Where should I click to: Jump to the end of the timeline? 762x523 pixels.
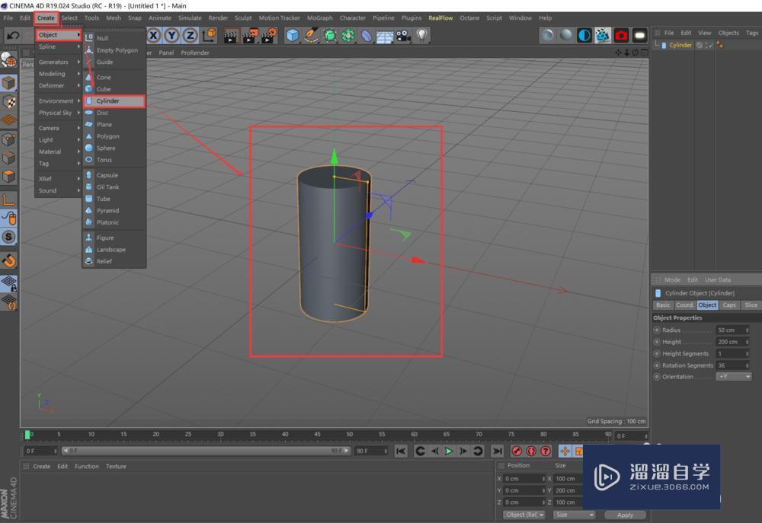497,451
